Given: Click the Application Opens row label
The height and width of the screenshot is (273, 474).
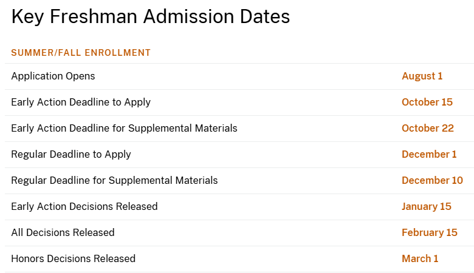Looking at the screenshot, I should click(x=53, y=76).
